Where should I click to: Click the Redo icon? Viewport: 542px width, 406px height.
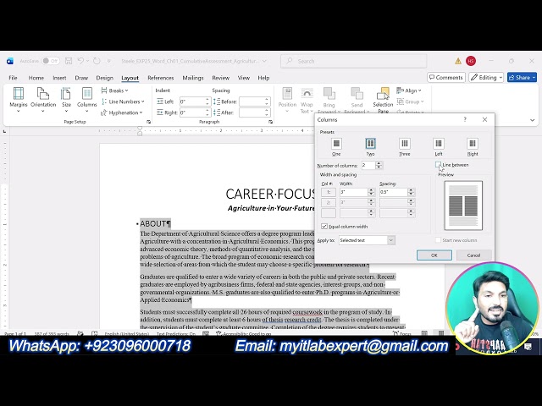click(97, 61)
